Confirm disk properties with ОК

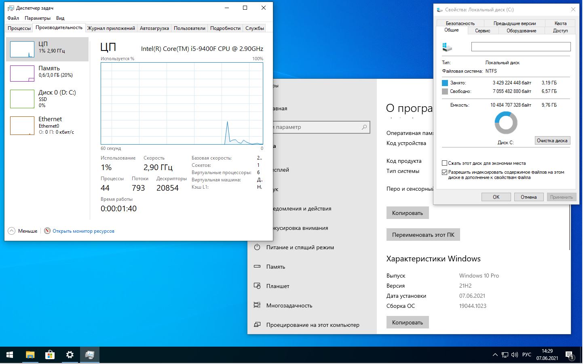coord(496,197)
